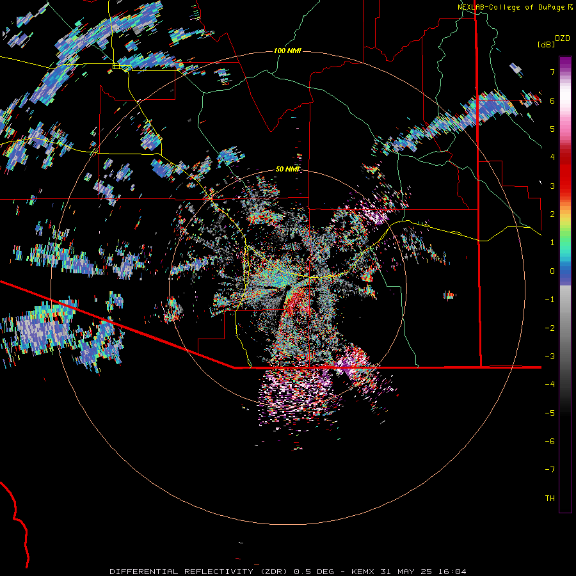This screenshot has height=576, width=576.
Task: Click the 0 tick label on the color scale
Action: (x=552, y=271)
